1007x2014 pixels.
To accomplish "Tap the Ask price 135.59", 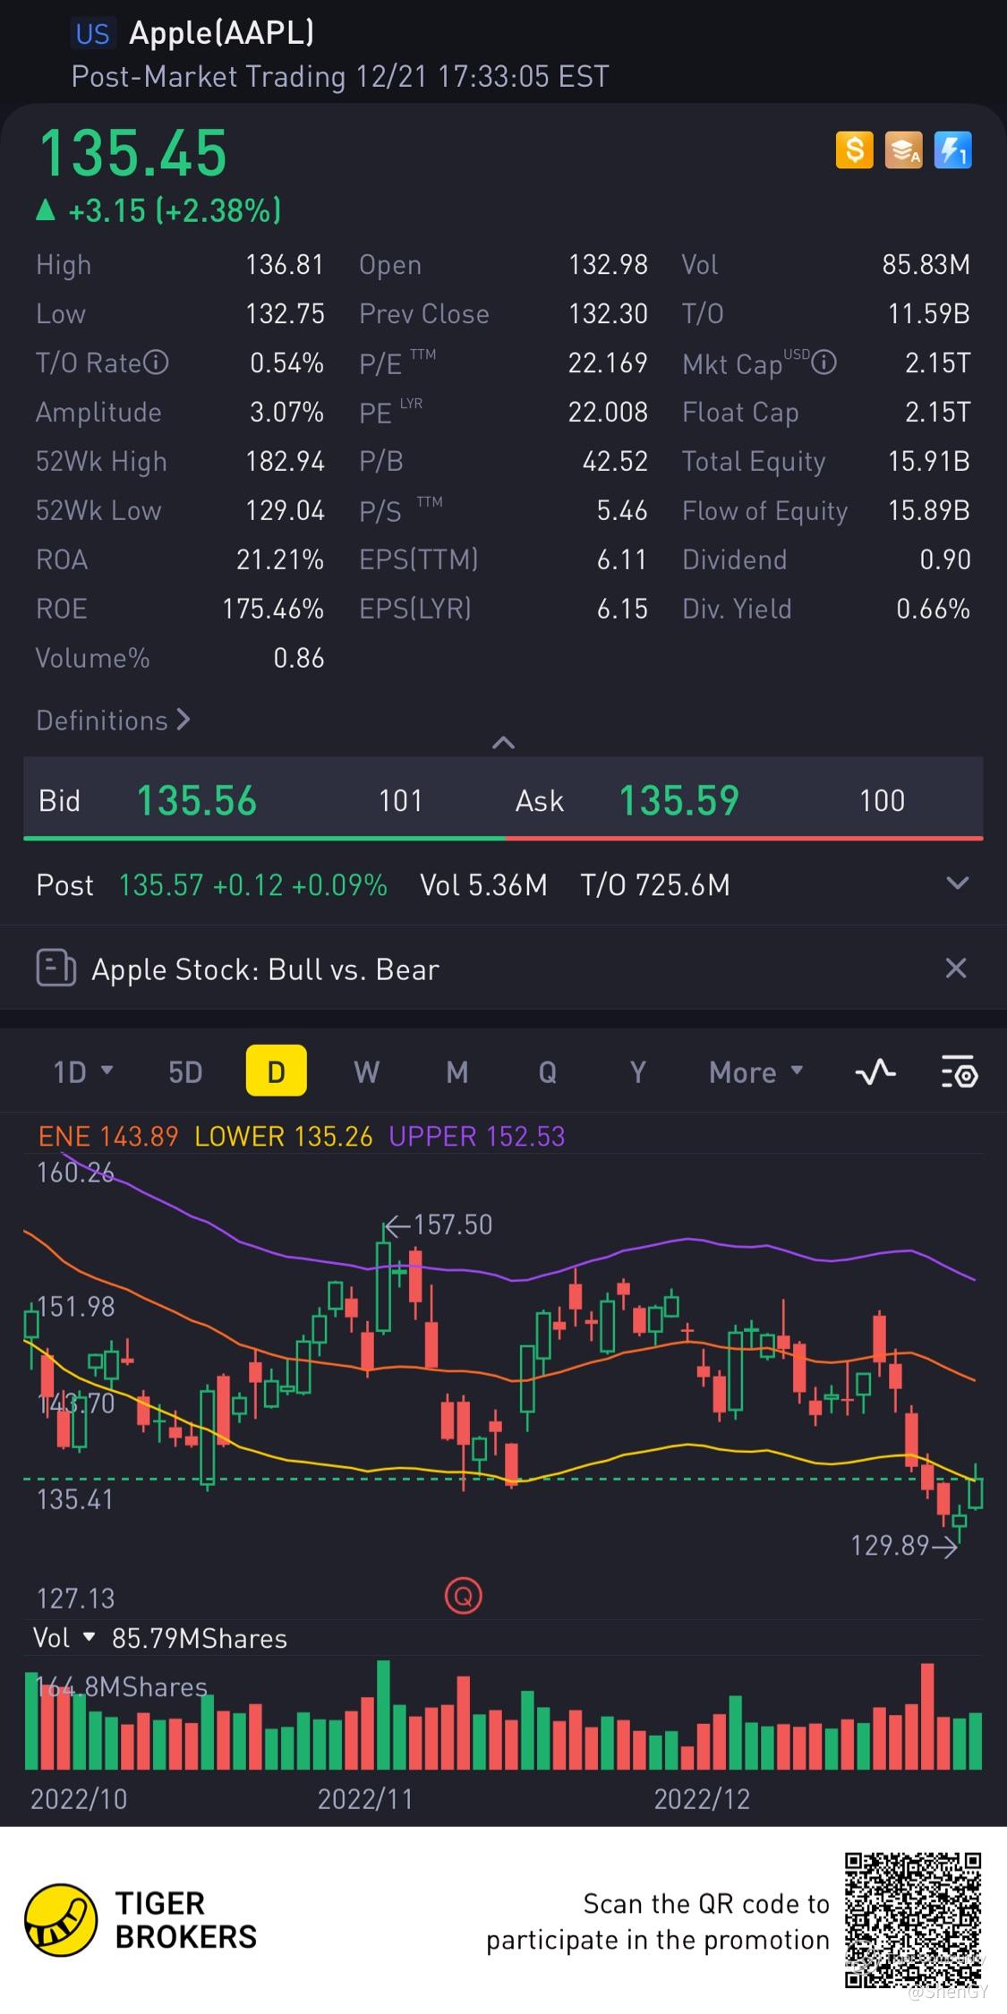I will coord(679,800).
